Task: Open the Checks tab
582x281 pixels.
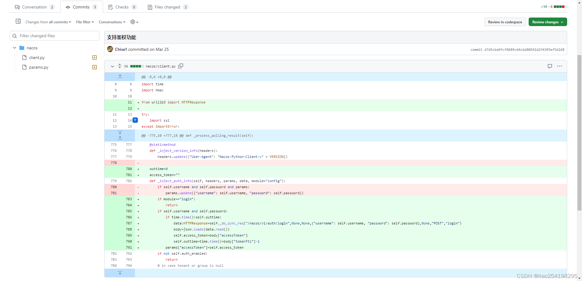Action: click(122, 7)
